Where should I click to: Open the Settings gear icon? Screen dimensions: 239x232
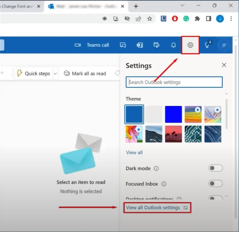(190, 45)
